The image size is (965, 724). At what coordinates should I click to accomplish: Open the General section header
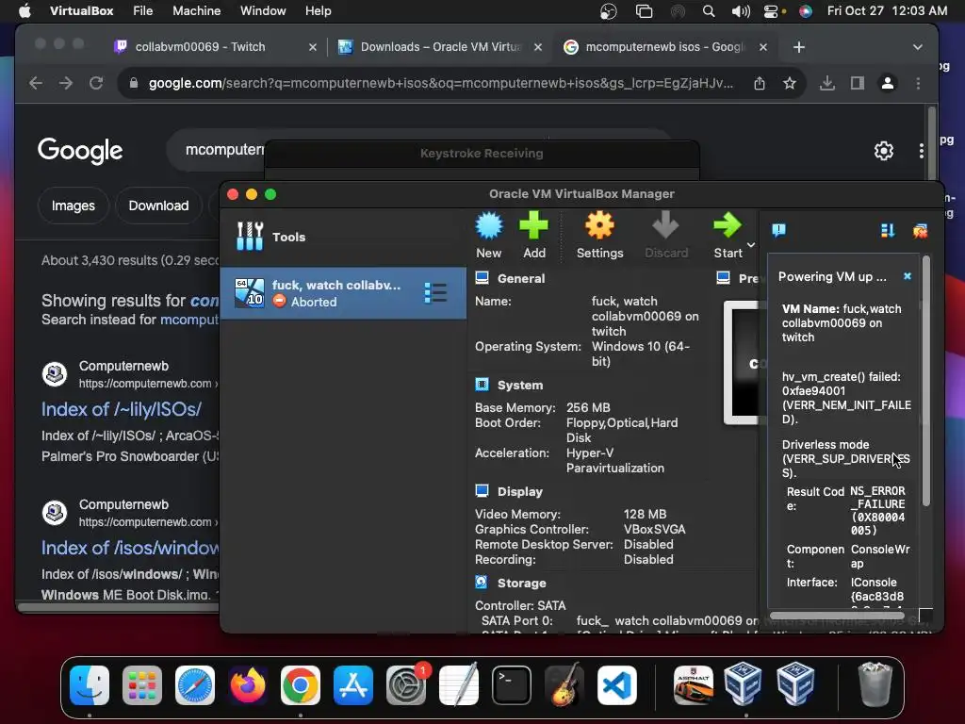[x=520, y=278]
